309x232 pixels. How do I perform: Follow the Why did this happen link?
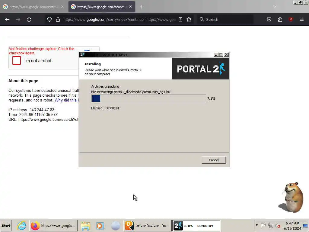pyautogui.click(x=66, y=100)
